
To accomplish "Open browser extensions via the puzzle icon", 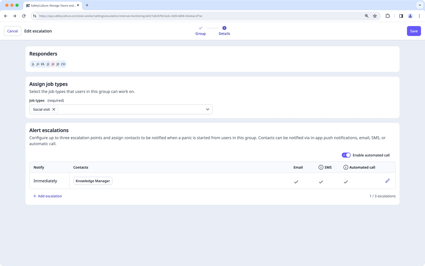I will [387, 16].
